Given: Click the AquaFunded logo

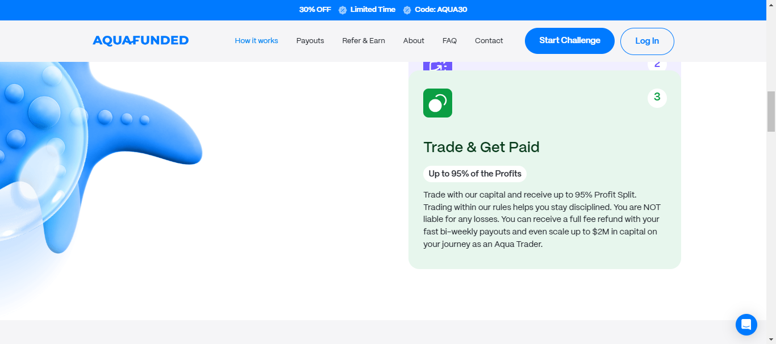Looking at the screenshot, I should pos(140,40).
